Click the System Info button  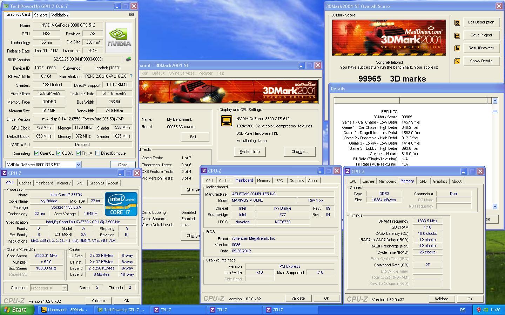click(250, 152)
